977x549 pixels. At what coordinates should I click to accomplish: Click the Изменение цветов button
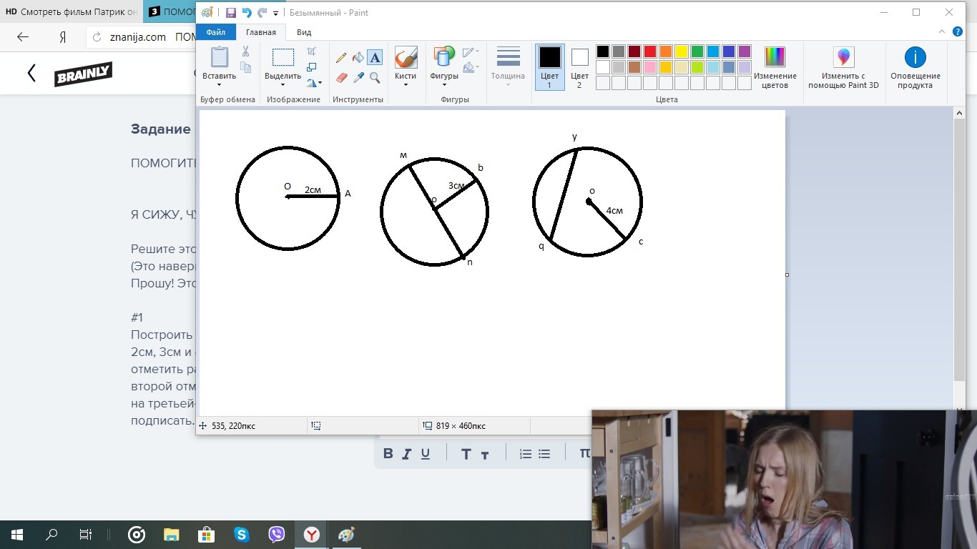(x=775, y=68)
